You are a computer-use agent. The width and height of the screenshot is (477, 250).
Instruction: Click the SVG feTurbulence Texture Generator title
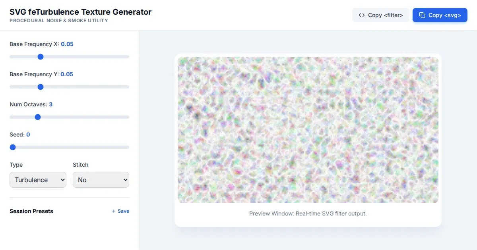(x=80, y=12)
